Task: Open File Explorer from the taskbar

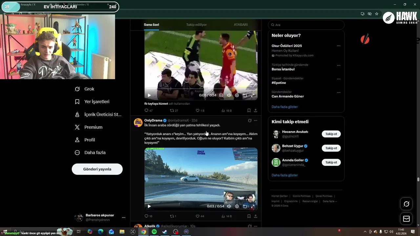Action: (122, 231)
